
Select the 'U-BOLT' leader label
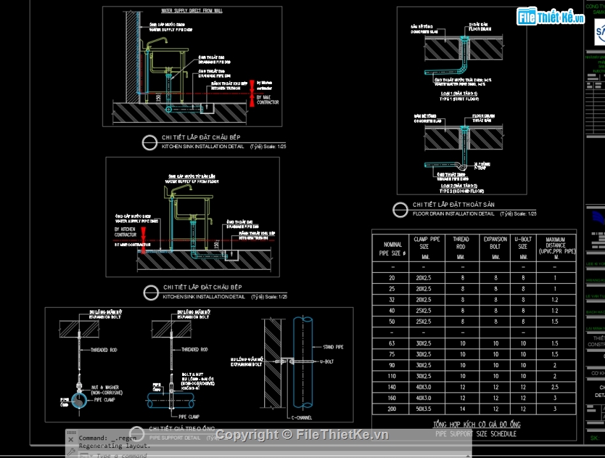pos(327,361)
